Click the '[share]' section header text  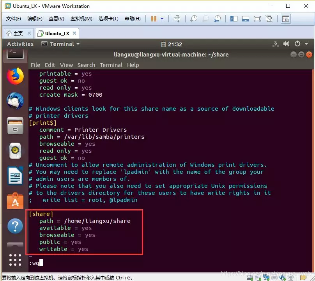pos(41,214)
